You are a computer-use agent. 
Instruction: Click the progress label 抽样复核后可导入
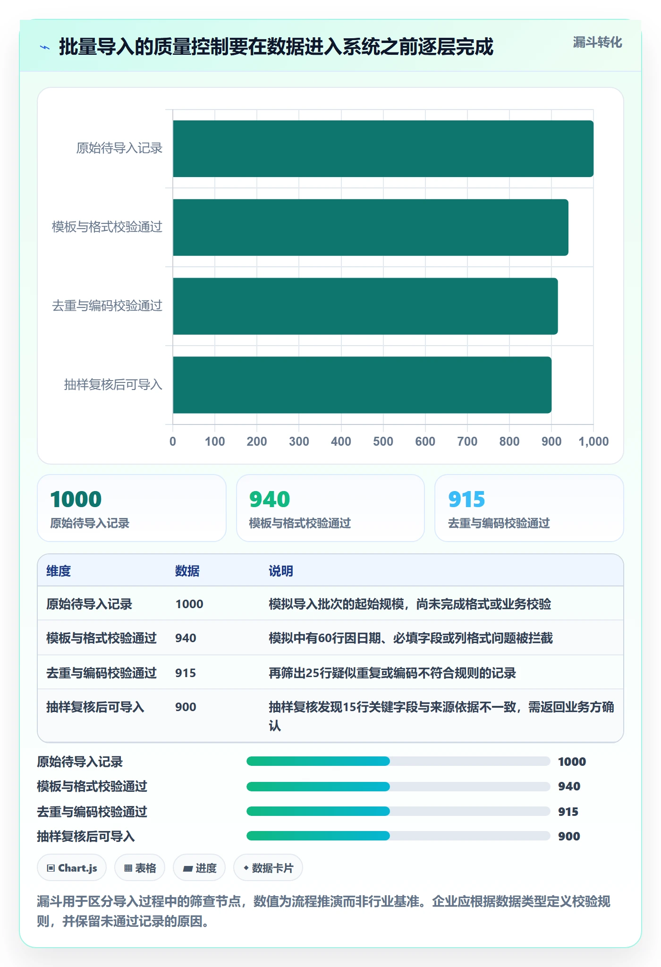[86, 836]
